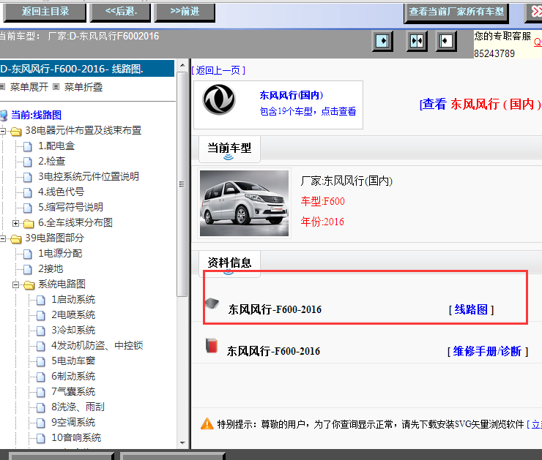Screen dimensions: 542x460
Task: Click the red X icon at top right
Action: [x=536, y=12]
